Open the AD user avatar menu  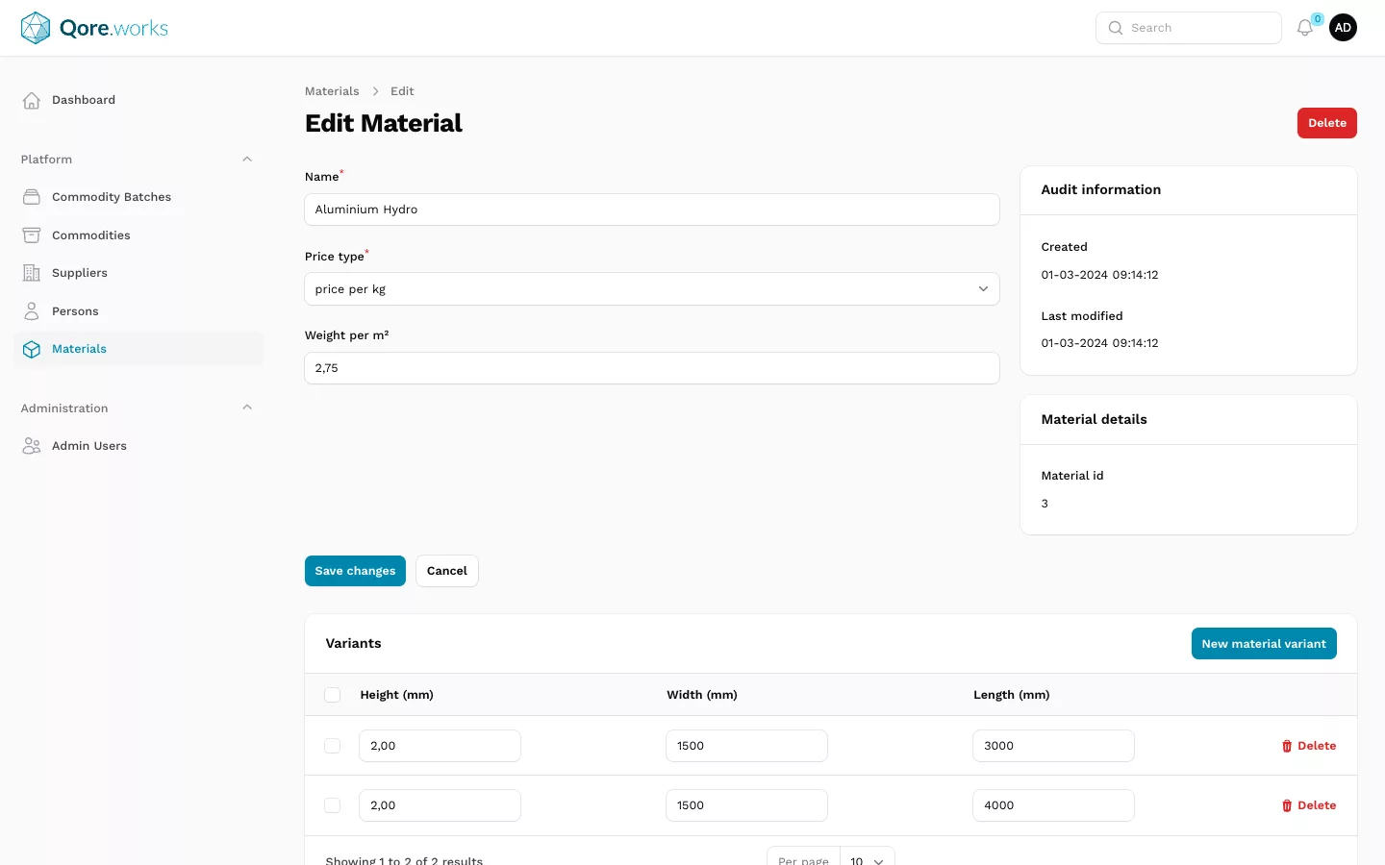pos(1343,28)
